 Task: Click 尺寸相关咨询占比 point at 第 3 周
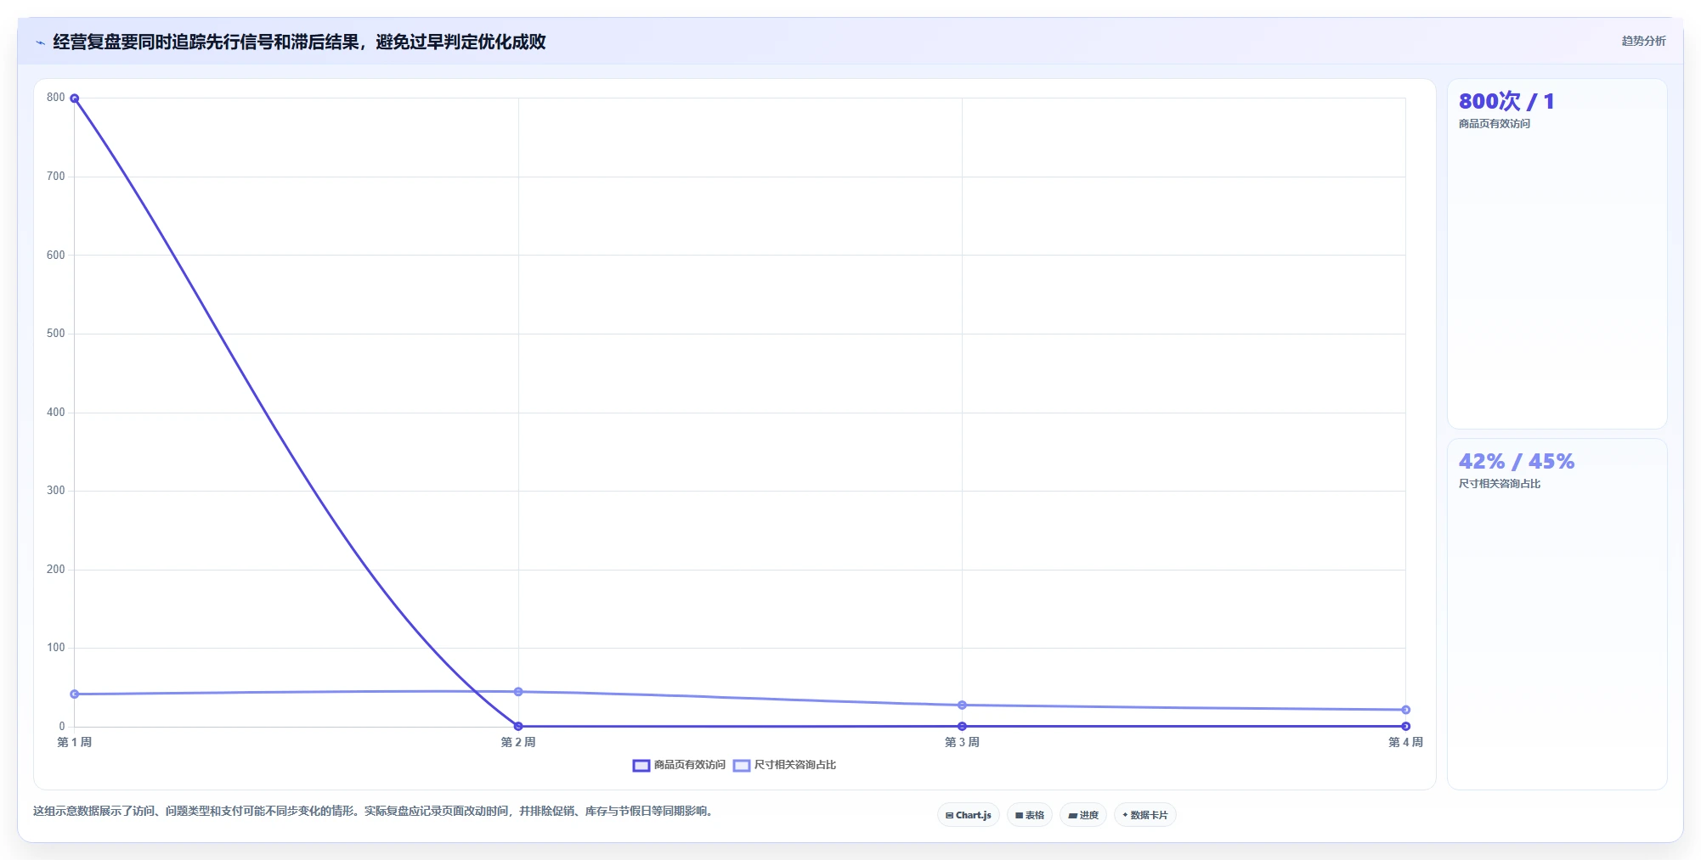click(x=962, y=705)
